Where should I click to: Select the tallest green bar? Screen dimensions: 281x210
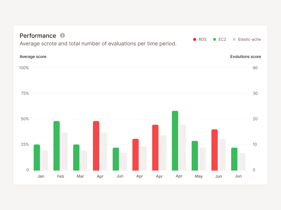[175, 141]
